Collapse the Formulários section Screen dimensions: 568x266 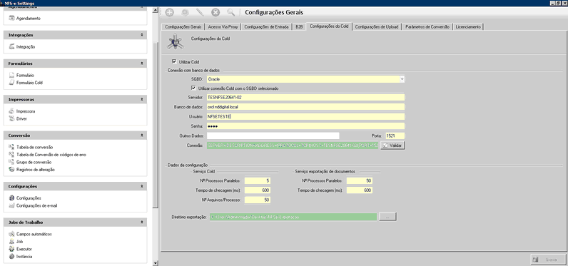142,63
